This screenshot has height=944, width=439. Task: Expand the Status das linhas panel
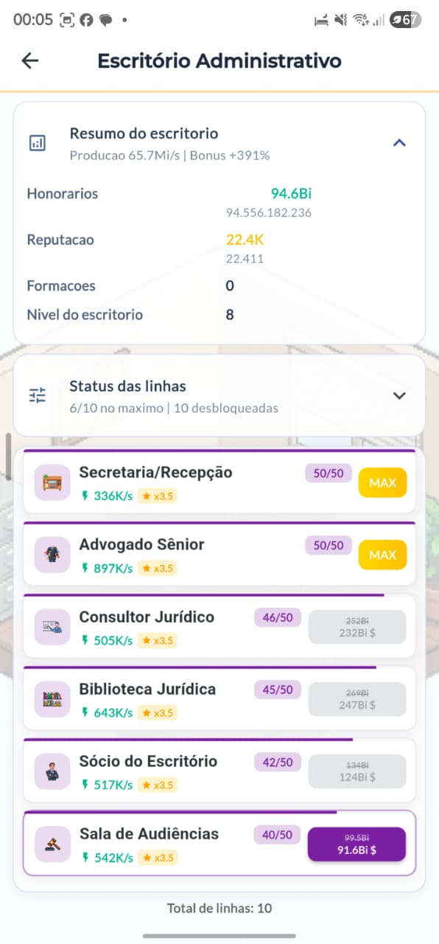pyautogui.click(x=399, y=396)
